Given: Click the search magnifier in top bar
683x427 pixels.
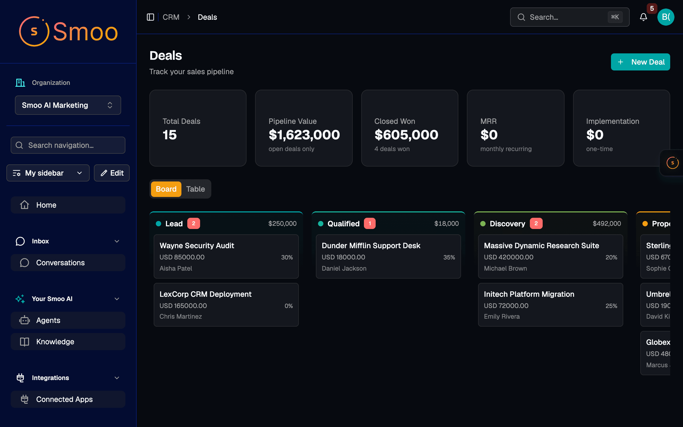Looking at the screenshot, I should tap(521, 17).
